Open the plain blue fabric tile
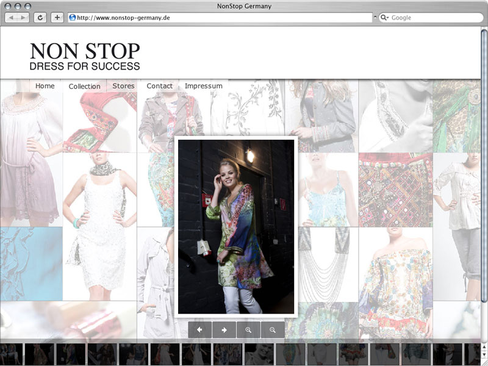Viewport: 488px width, 366px height. (31, 264)
